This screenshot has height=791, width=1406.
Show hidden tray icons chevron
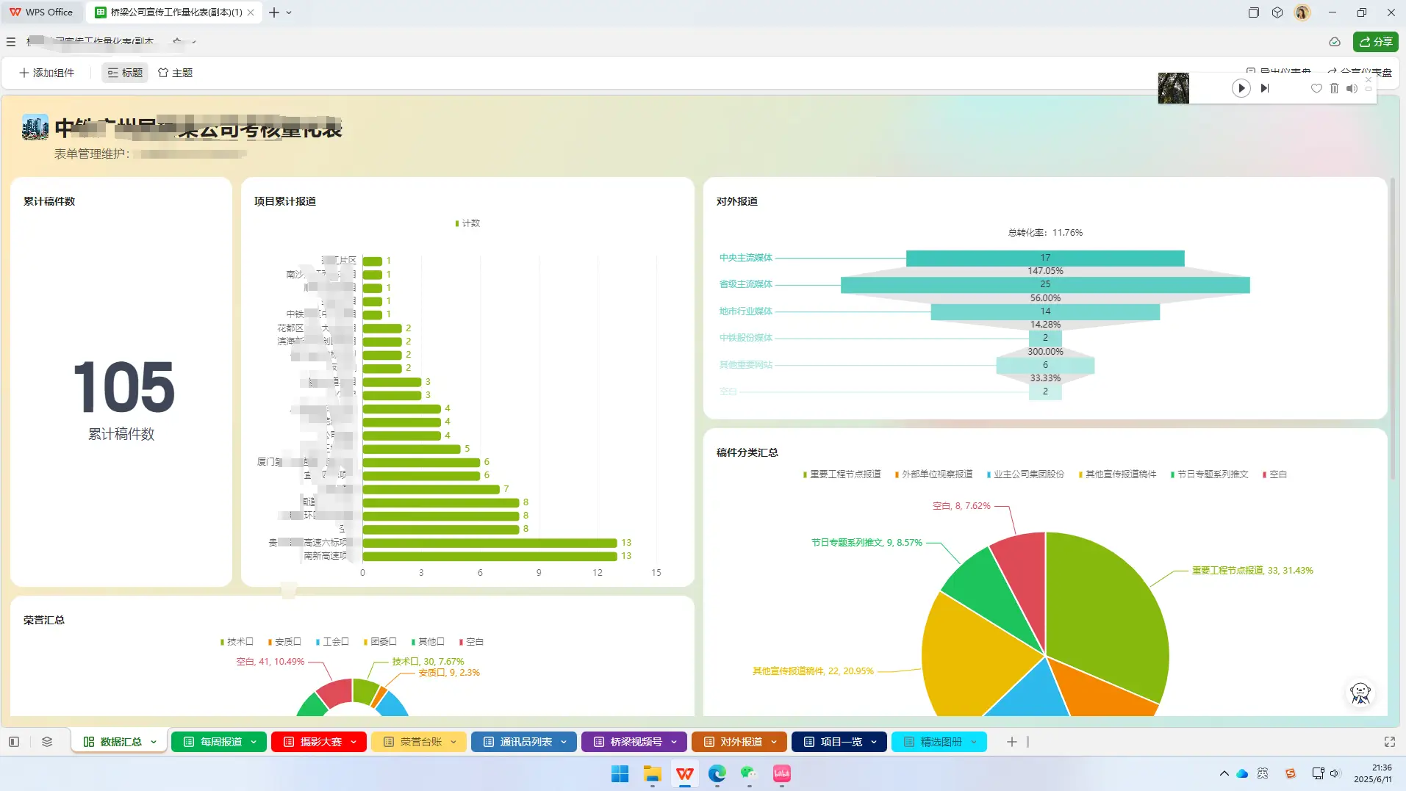(x=1224, y=773)
